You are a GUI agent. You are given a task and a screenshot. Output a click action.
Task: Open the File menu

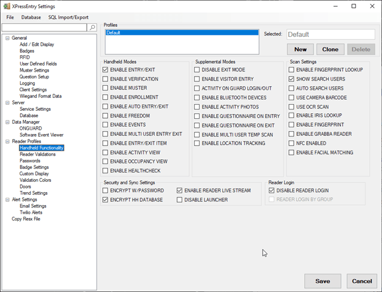pyautogui.click(x=10, y=17)
